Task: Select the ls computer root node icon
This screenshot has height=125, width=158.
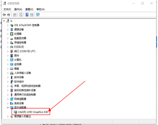Action: [8, 21]
